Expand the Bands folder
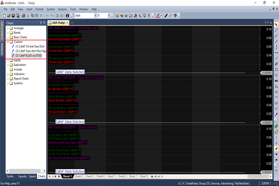 coord(8,33)
